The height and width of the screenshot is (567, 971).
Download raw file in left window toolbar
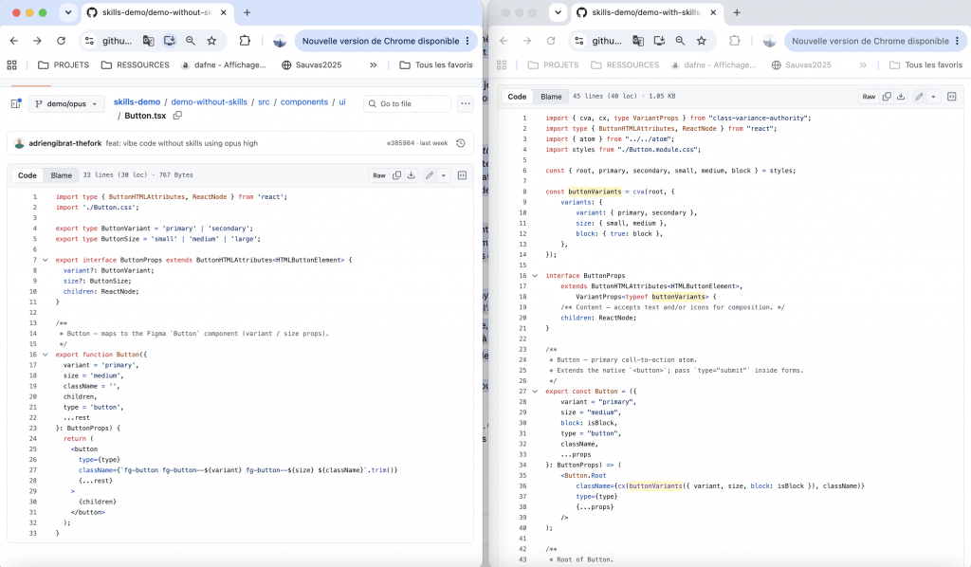[412, 175]
